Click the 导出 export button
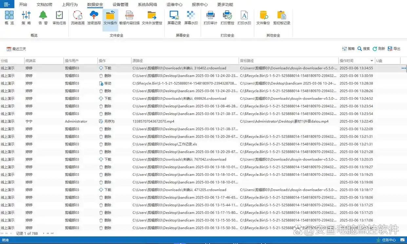The height and width of the screenshot is (244, 407). [394, 49]
